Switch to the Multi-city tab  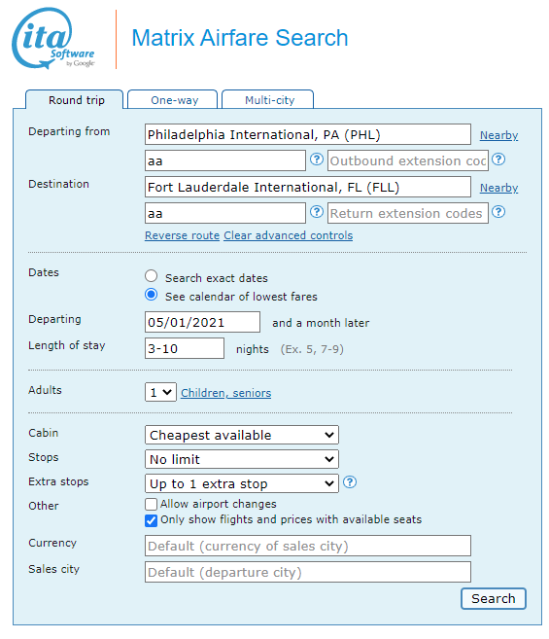click(268, 100)
